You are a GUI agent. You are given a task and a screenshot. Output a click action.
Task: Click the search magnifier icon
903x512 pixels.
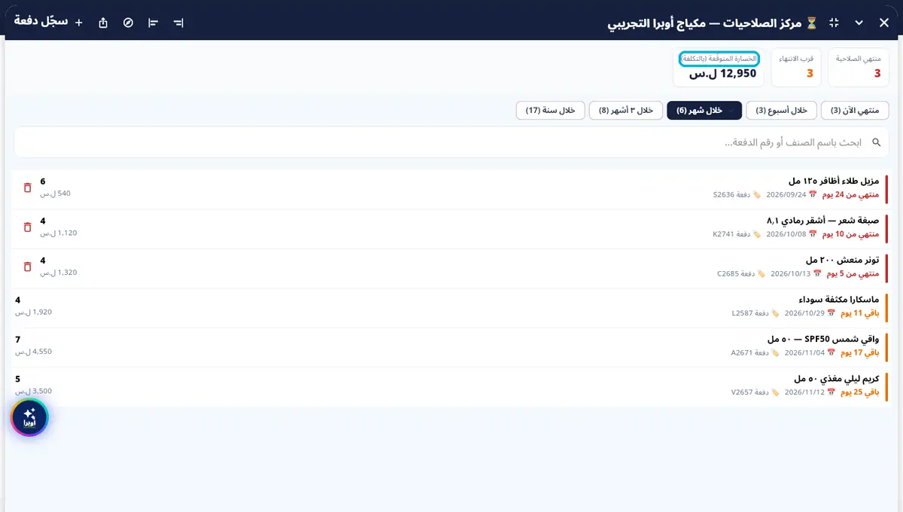click(x=876, y=142)
